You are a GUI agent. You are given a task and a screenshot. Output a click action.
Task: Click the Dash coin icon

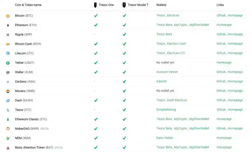coord(8,101)
